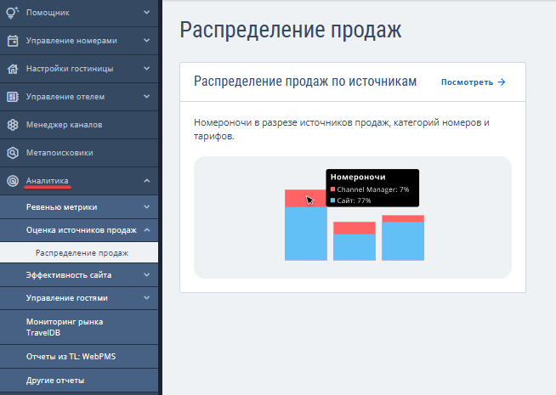Click the house icon for Настройки гостиницы
The image size is (556, 395).
click(13, 68)
